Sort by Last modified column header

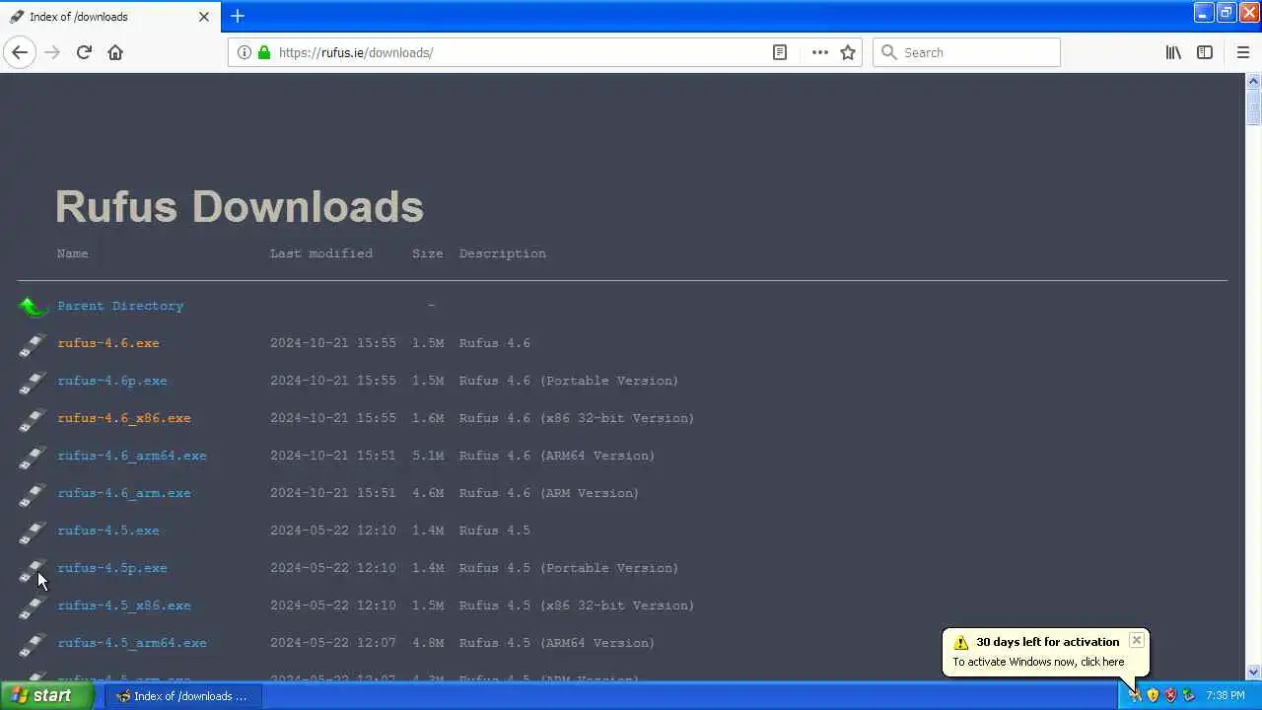321,253
